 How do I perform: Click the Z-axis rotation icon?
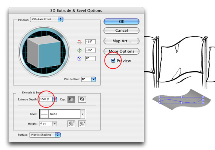coord(79,59)
